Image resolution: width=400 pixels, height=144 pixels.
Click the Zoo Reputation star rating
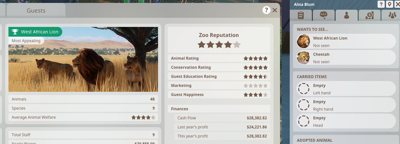[x=219, y=44]
